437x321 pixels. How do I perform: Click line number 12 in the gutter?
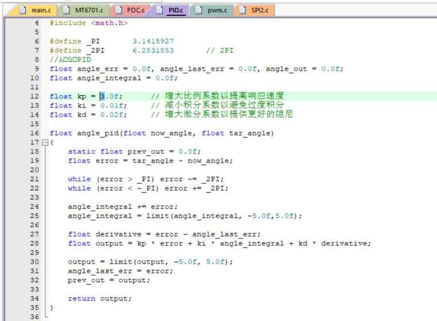34,96
